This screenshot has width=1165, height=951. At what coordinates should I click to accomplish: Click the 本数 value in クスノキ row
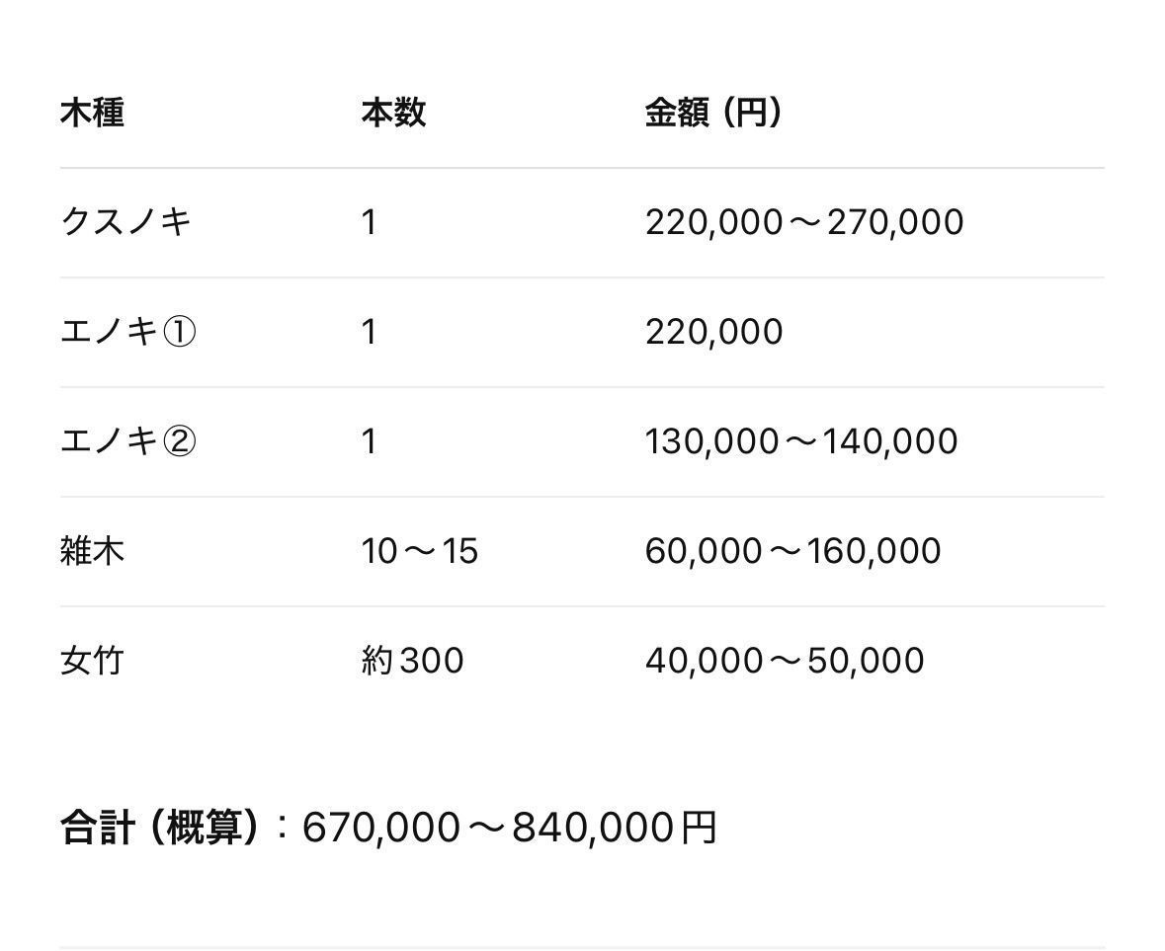370,222
